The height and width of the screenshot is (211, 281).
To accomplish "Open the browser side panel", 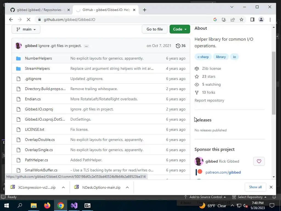I will coord(252,20).
